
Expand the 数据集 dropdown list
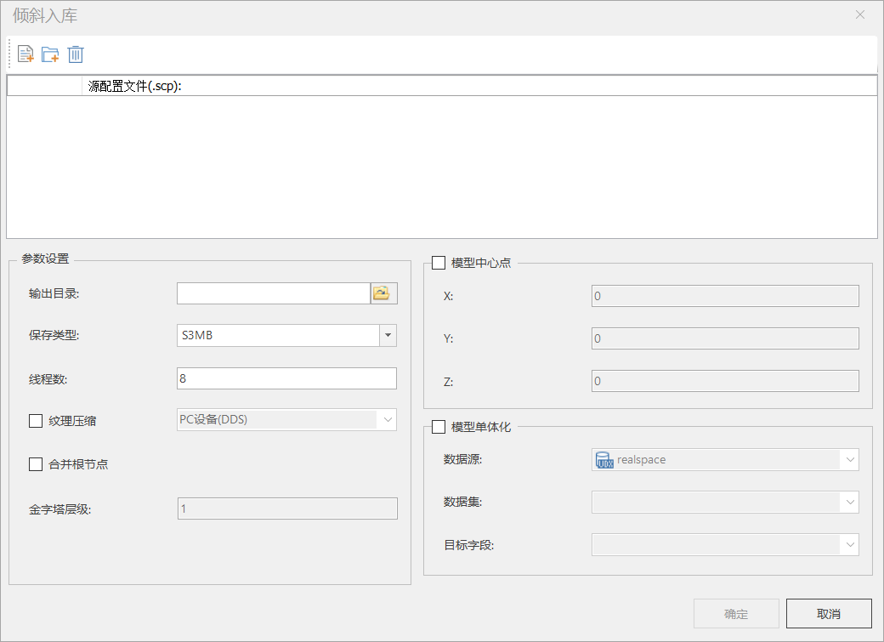click(x=850, y=503)
